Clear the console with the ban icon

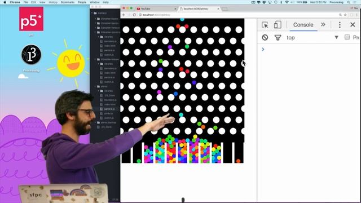tap(265, 37)
